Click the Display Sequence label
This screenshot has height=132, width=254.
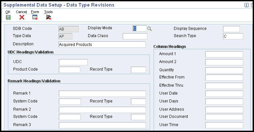[190, 29]
